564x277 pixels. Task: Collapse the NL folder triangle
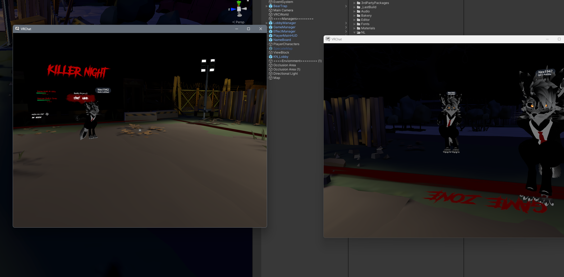[355, 32]
